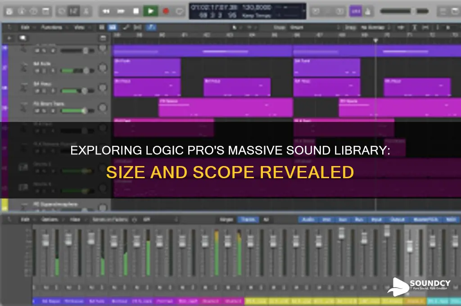Open global tracks button above track headers
This screenshot has width=461, height=306.
103,38
